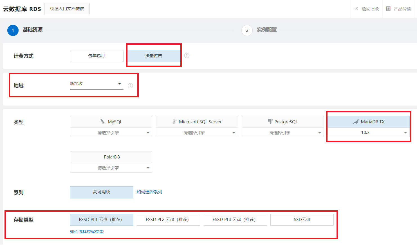The height and width of the screenshot is (246, 417).
Task: Choose PolarDB database type
Action: click(x=111, y=157)
